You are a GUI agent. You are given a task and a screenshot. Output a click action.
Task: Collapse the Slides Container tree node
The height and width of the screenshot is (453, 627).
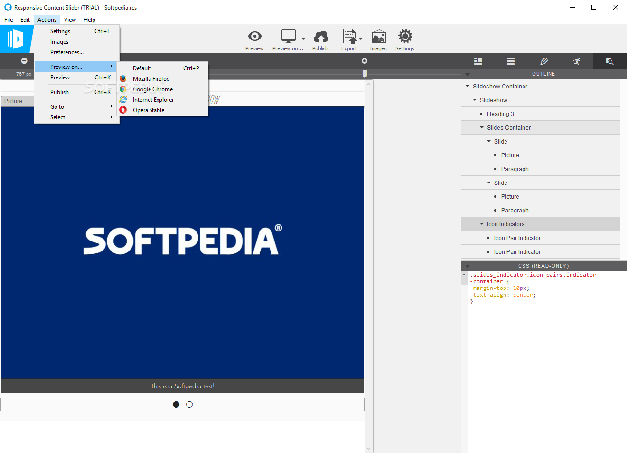pyautogui.click(x=482, y=127)
